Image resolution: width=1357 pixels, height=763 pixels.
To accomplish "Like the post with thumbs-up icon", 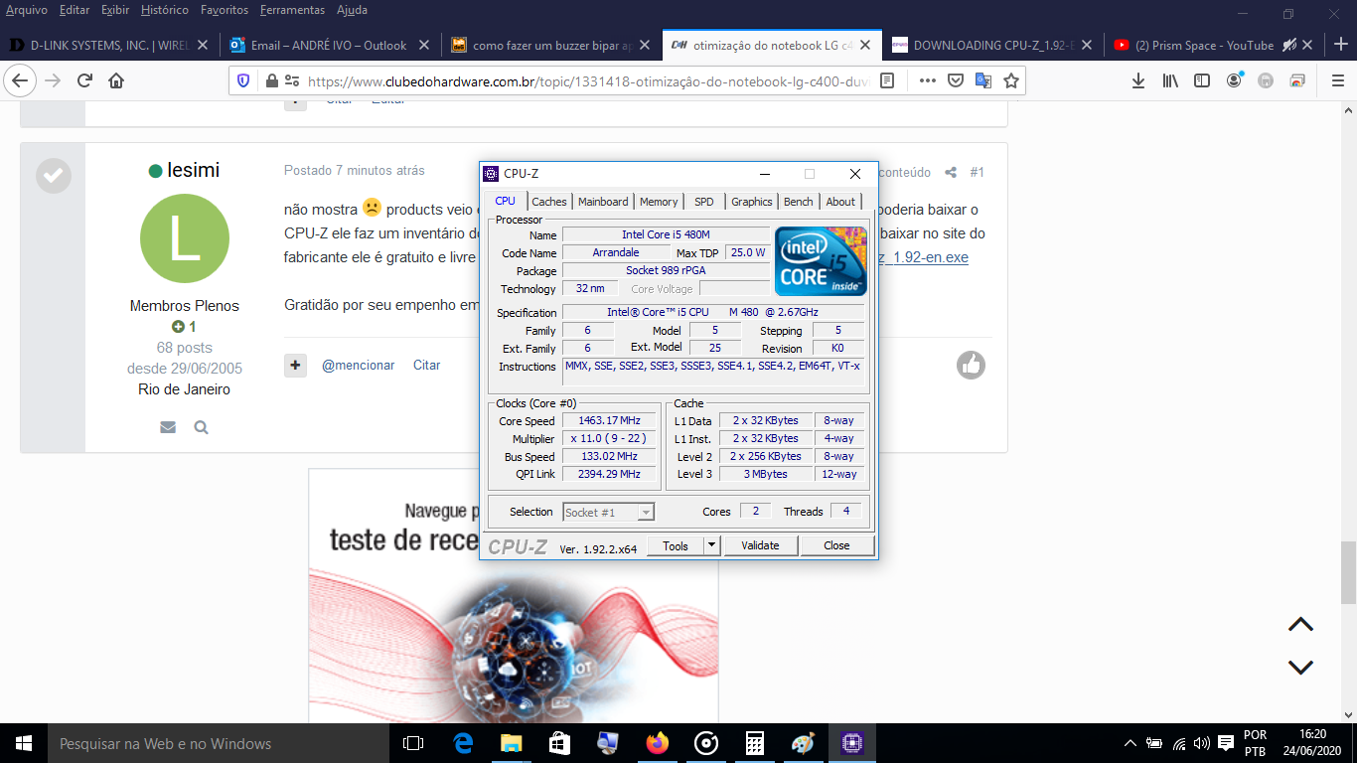I will (971, 365).
